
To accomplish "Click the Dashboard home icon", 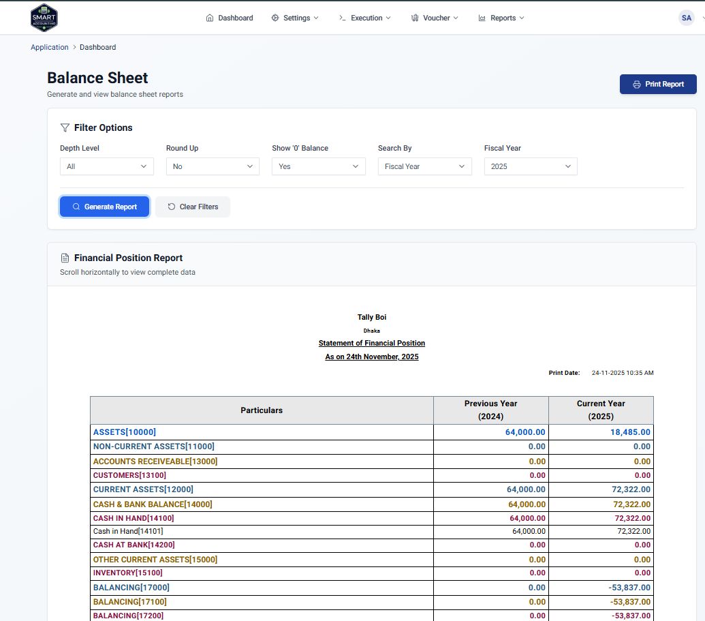I will (210, 18).
